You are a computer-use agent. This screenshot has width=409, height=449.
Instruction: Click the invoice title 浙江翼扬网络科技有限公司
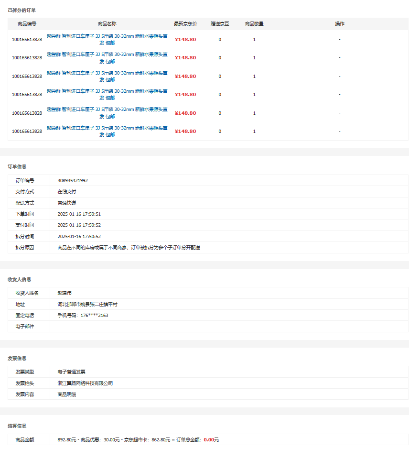85,383
